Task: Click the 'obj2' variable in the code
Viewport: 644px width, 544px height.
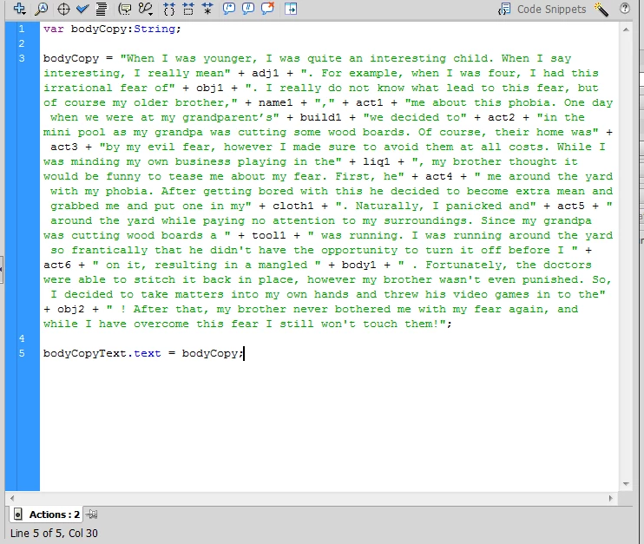Action: [70, 309]
